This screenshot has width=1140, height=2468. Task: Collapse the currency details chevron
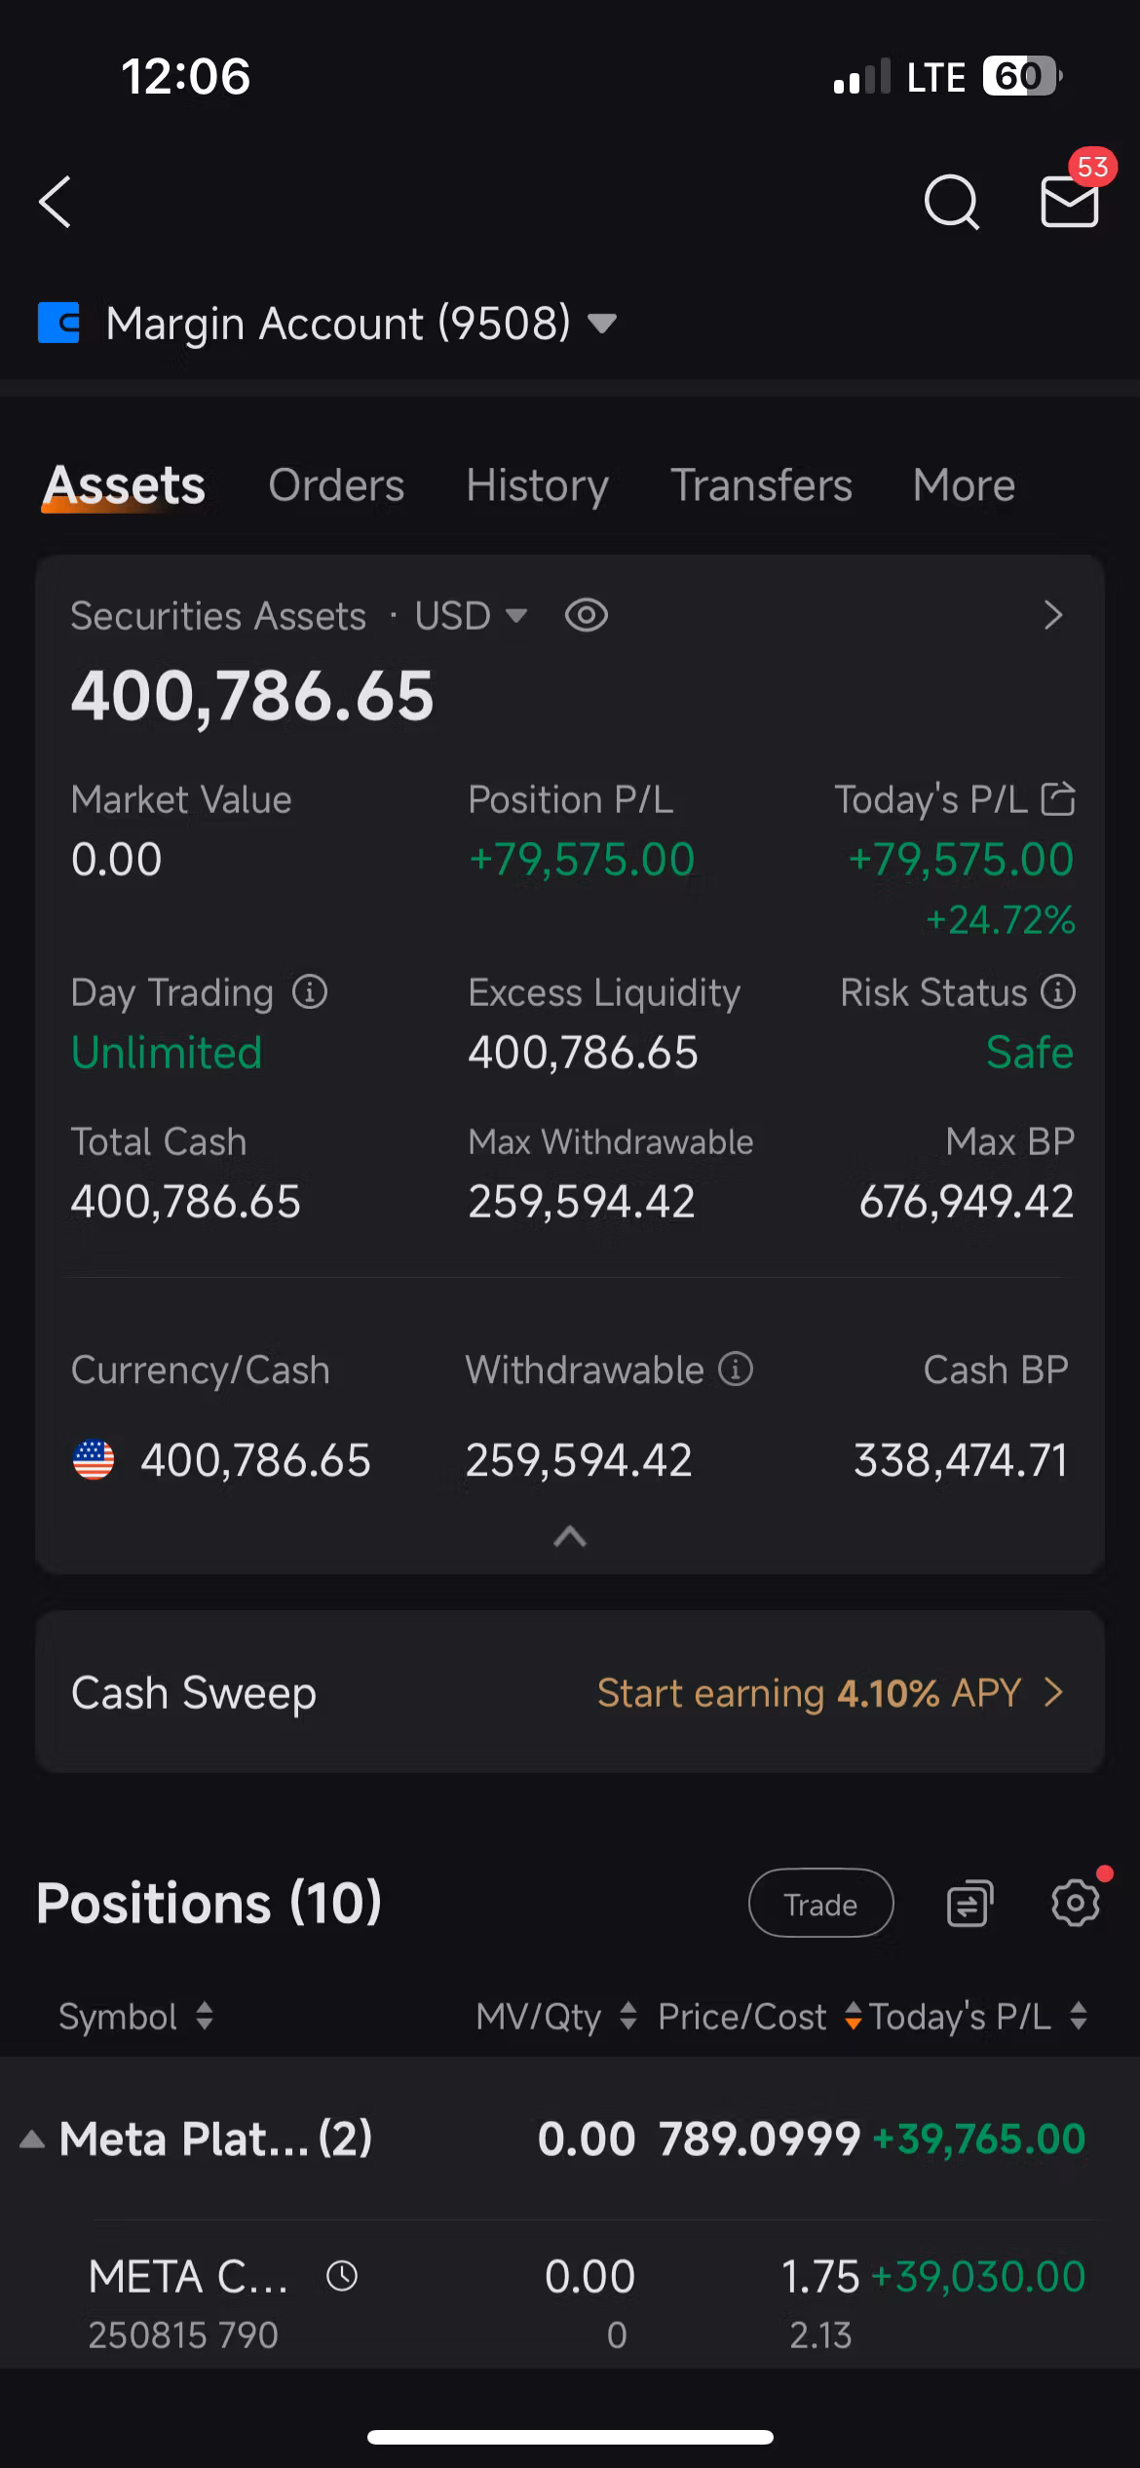(570, 1537)
